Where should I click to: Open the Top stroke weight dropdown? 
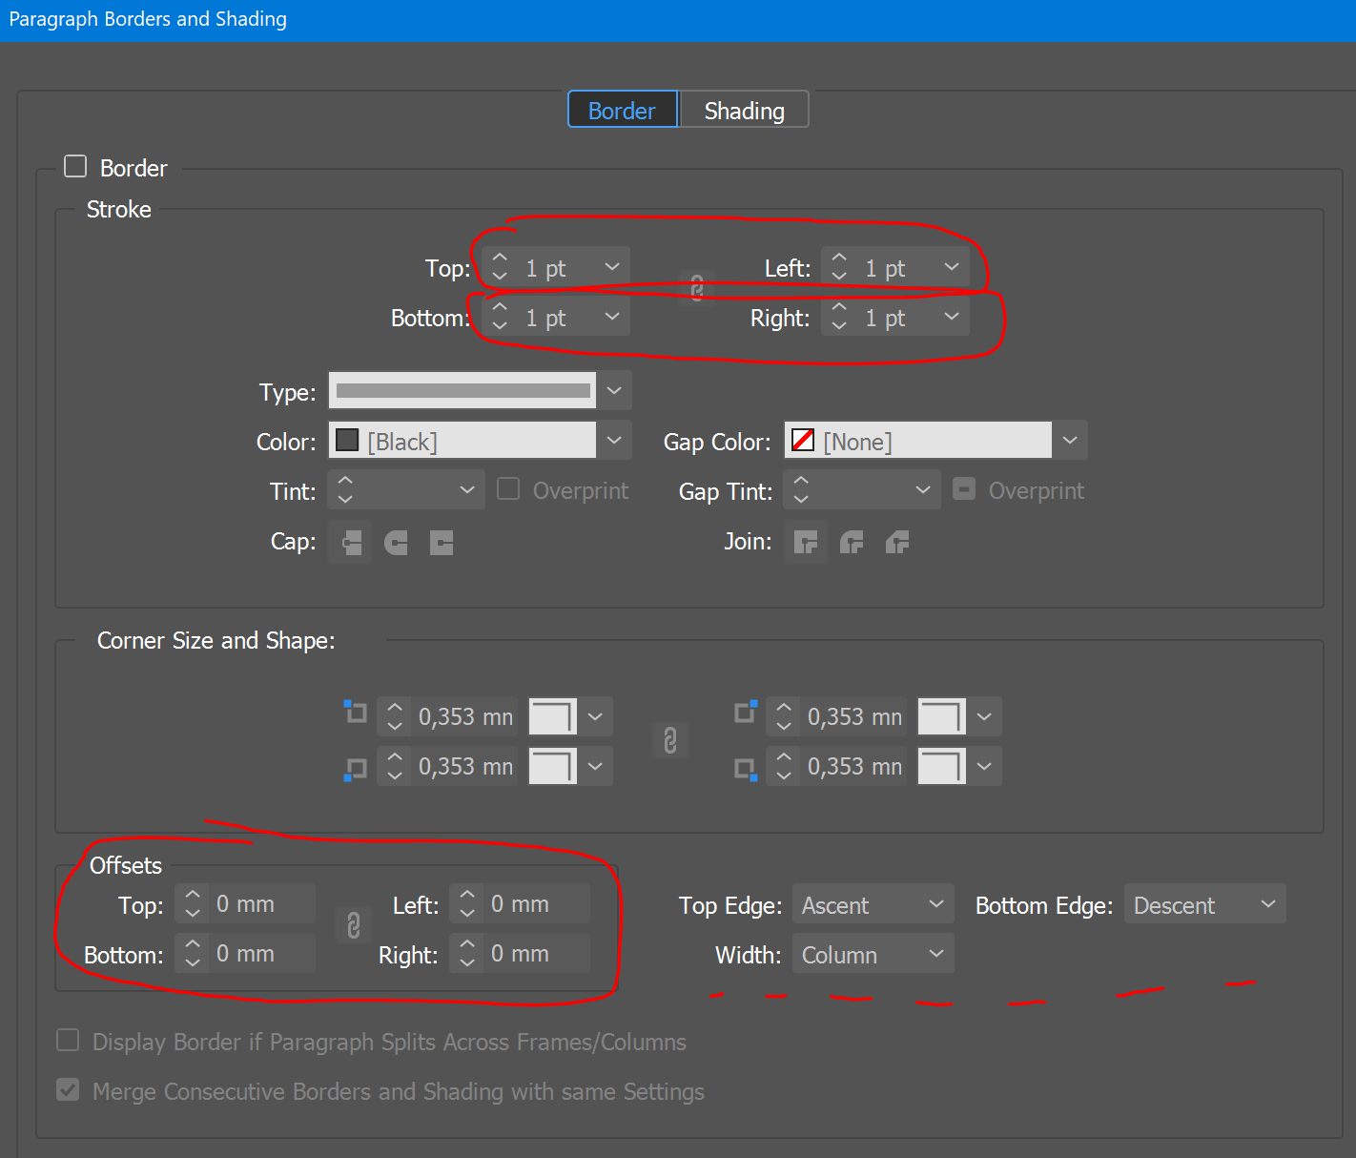(612, 267)
